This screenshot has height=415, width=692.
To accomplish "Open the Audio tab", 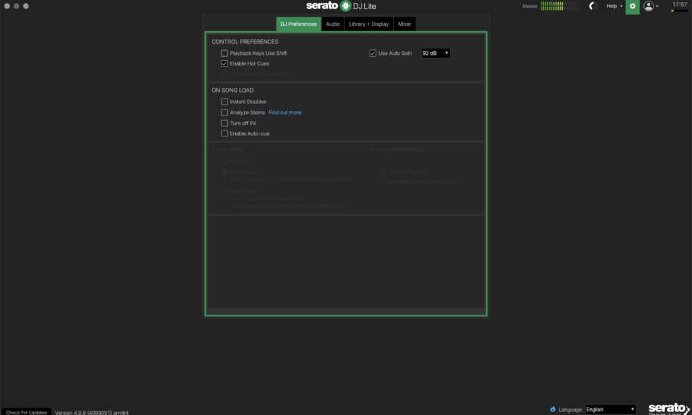I will (x=332, y=24).
